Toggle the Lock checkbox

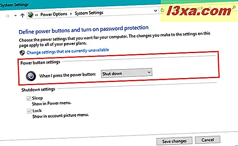click(x=29, y=111)
